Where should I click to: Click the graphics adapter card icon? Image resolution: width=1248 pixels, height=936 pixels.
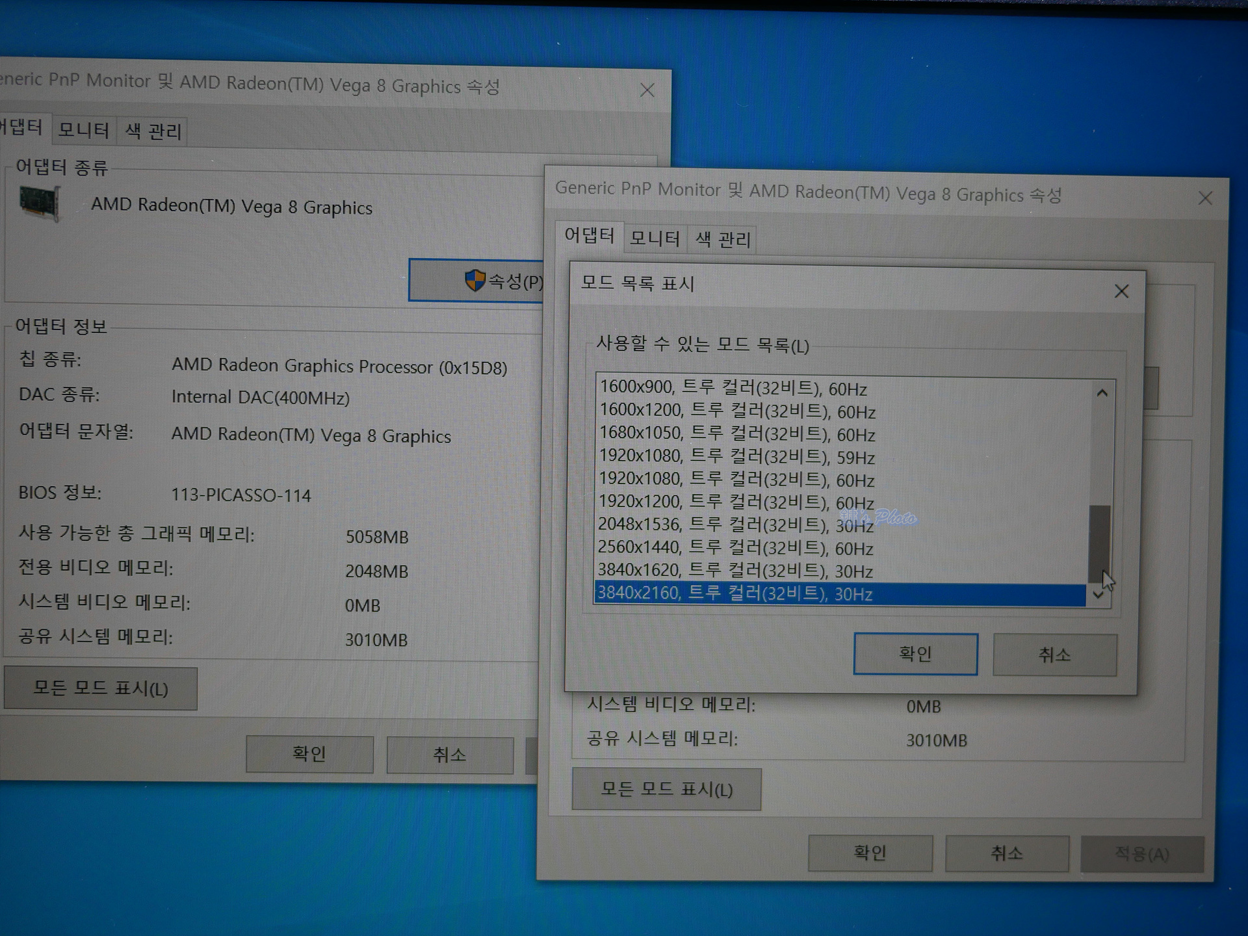[39, 203]
